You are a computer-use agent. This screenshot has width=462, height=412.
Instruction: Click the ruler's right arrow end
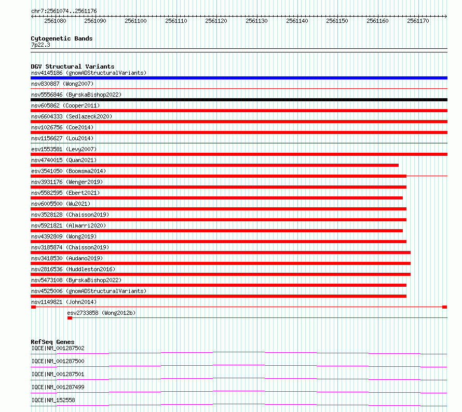click(446, 17)
